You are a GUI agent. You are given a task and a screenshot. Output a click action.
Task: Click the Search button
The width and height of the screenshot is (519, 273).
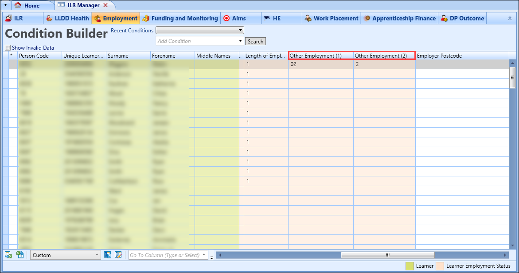[x=255, y=41]
